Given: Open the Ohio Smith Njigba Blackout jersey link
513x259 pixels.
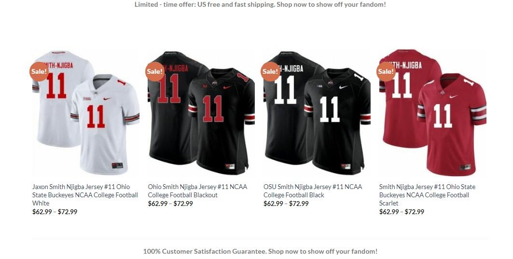Looking at the screenshot, I should coord(197,191).
